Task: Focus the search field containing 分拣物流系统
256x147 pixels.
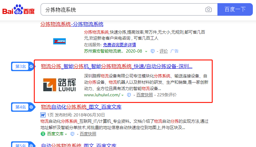Action: tap(129, 9)
